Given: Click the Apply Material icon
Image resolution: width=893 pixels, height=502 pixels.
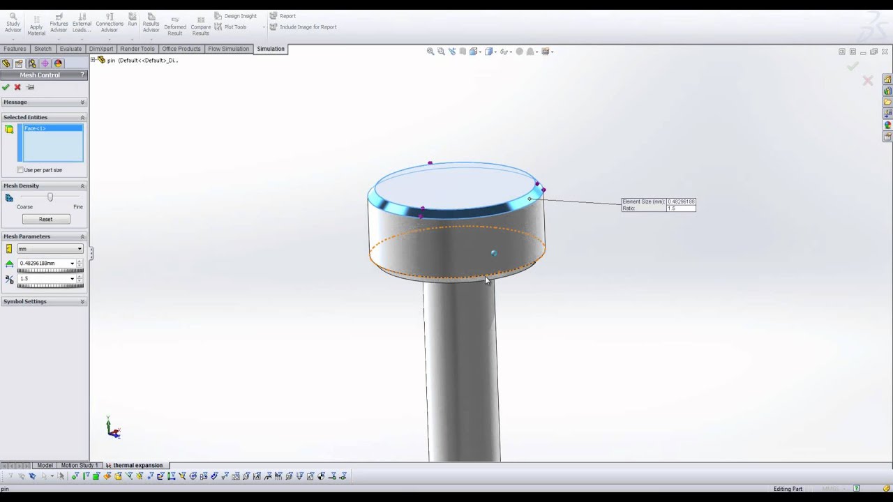Looking at the screenshot, I should pyautogui.click(x=36, y=26).
